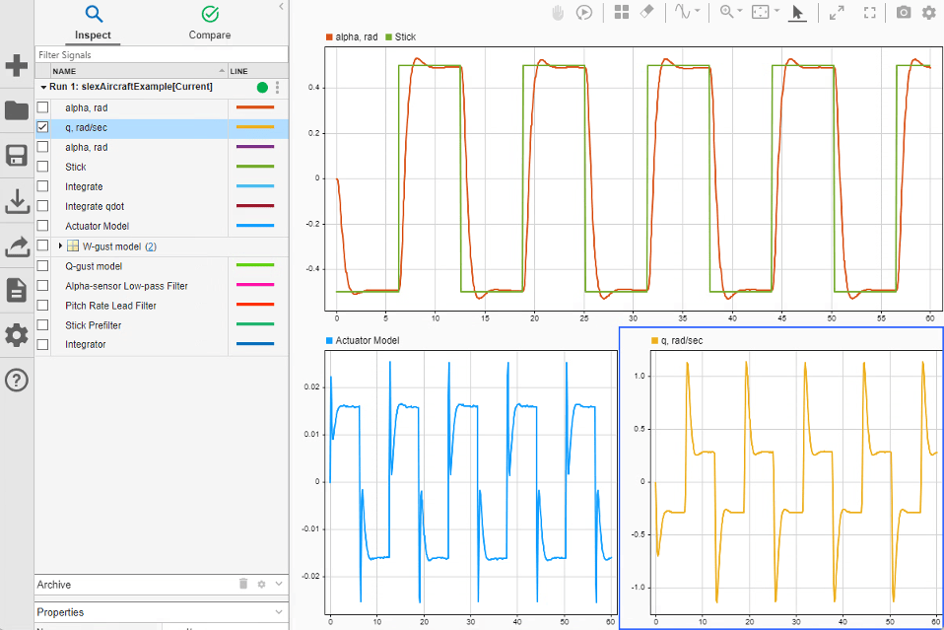944x630 pixels.
Task: Click the New (plus) icon in sidebar
Action: [16, 65]
